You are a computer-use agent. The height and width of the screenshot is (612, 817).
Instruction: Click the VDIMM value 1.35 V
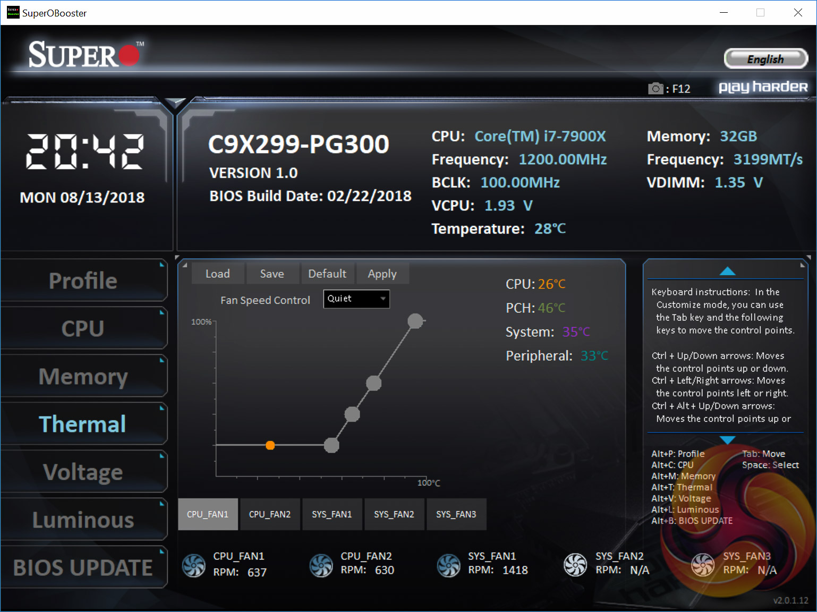(739, 183)
